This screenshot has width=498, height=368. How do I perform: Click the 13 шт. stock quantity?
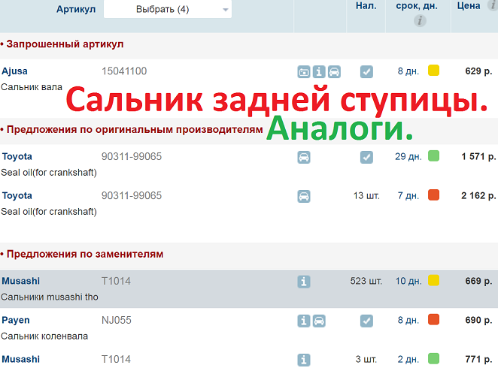(366, 195)
